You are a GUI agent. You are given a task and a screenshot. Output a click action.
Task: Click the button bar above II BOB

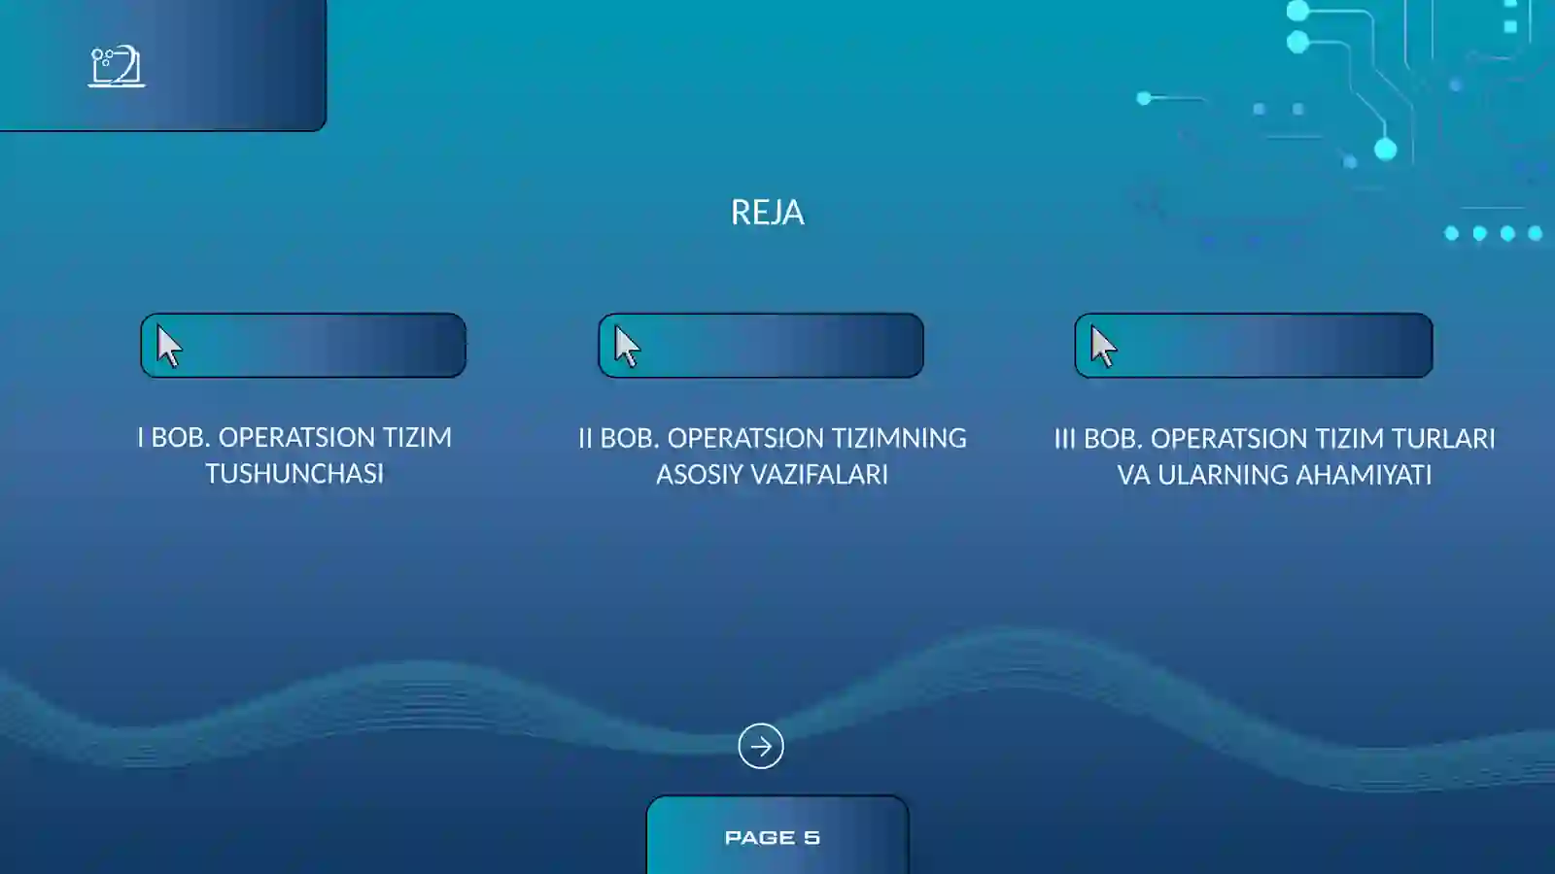pos(761,345)
